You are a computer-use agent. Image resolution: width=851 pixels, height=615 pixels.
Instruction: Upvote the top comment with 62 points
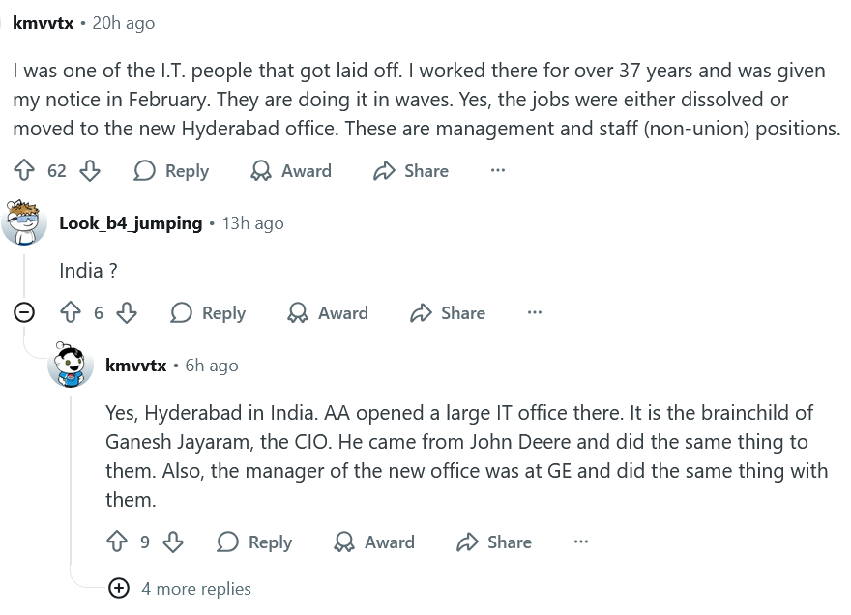point(25,171)
